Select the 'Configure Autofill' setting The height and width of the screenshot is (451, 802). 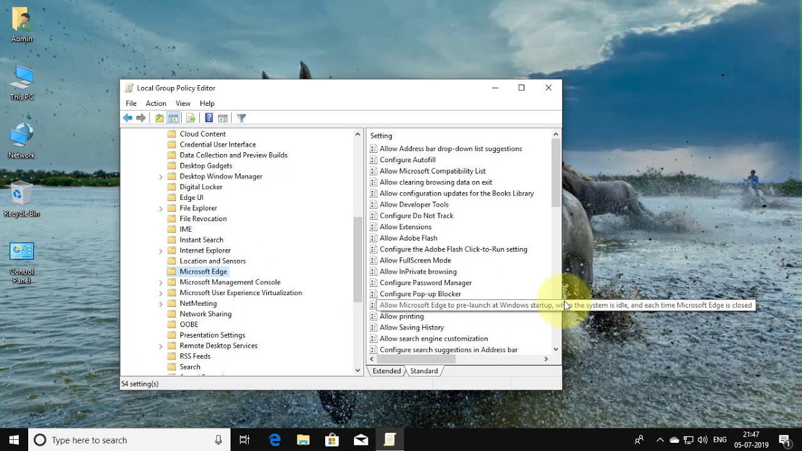(x=407, y=160)
